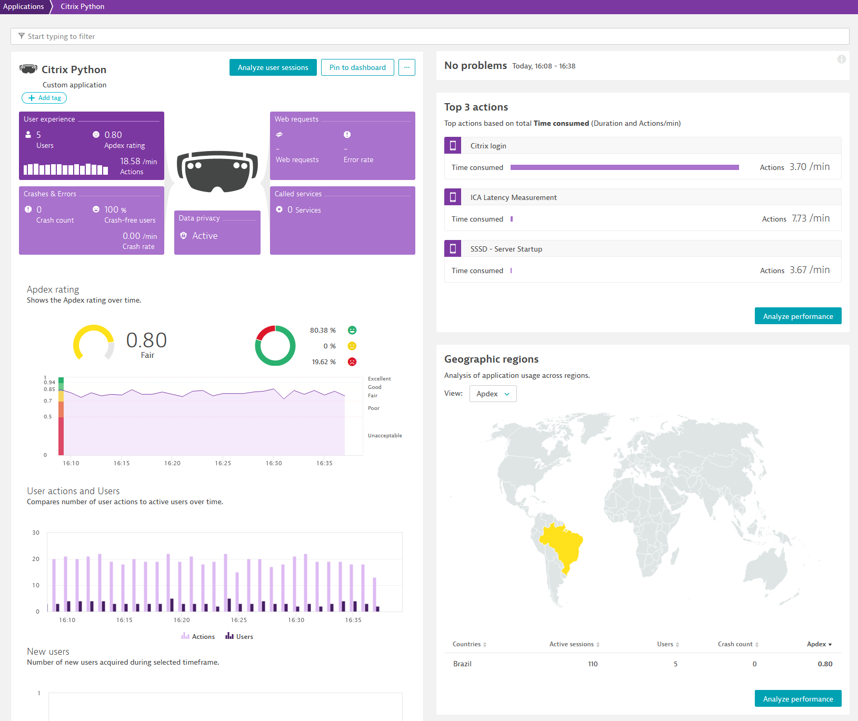Click the Data privacy shield icon
Image resolution: width=858 pixels, height=721 pixels.
point(184,236)
